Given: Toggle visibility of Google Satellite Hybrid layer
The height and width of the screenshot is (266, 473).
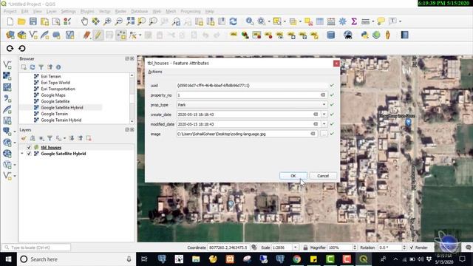Looking at the screenshot, I should 29,154.
